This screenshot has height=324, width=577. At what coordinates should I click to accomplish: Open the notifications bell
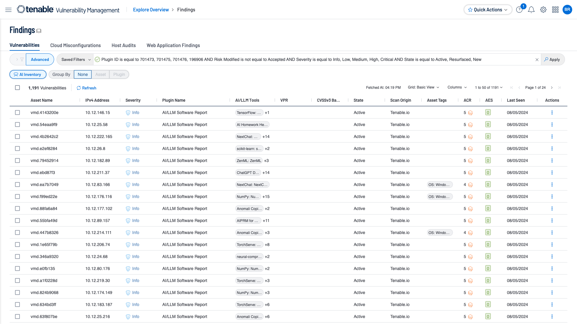[x=531, y=10]
